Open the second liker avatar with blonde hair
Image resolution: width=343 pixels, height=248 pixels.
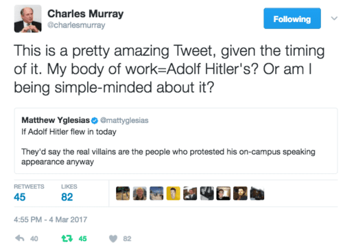[x=140, y=193]
